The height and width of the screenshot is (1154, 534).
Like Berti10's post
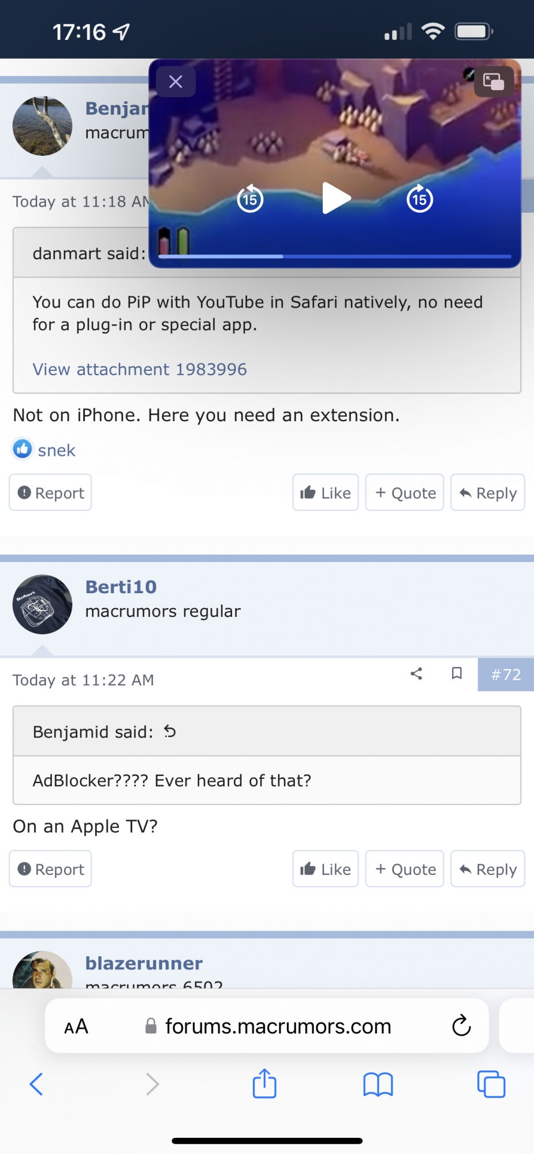pyautogui.click(x=326, y=869)
